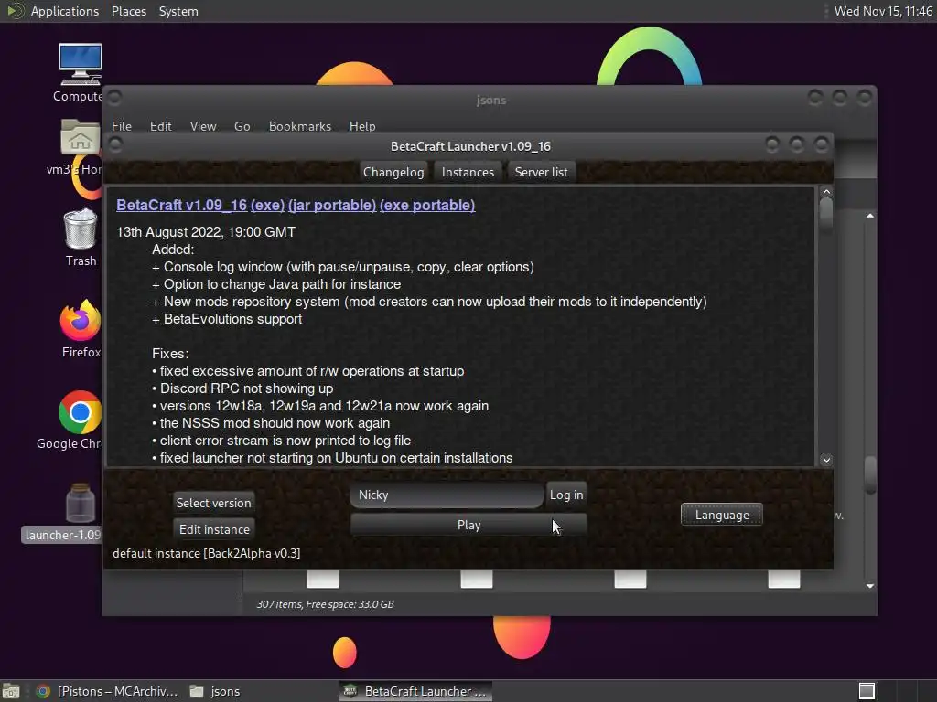Switch to the Changelog tab
The height and width of the screenshot is (702, 937).
point(393,172)
